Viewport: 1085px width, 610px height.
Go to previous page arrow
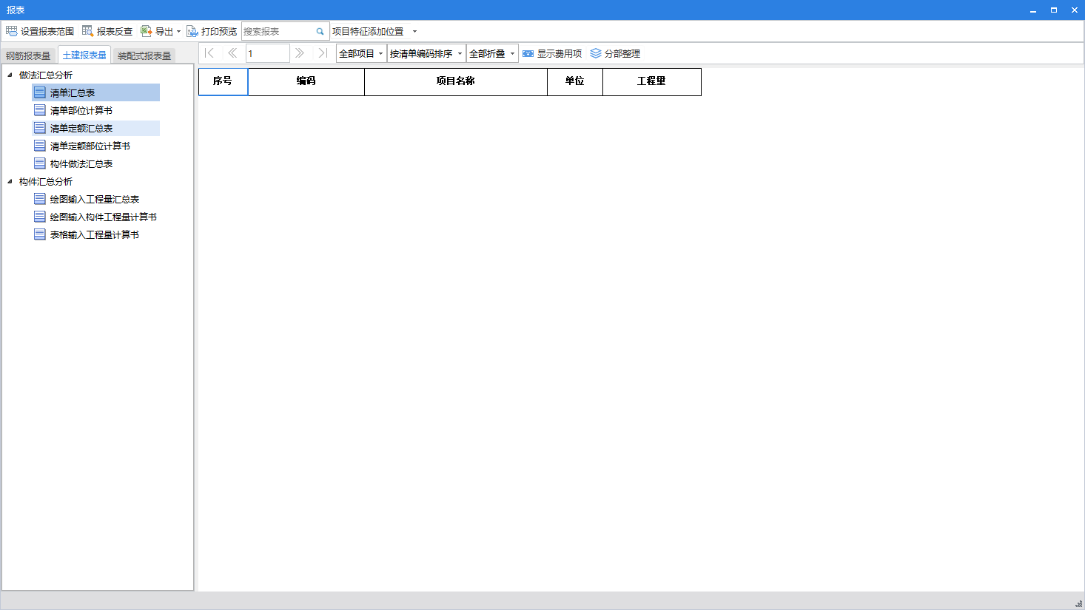tap(232, 53)
